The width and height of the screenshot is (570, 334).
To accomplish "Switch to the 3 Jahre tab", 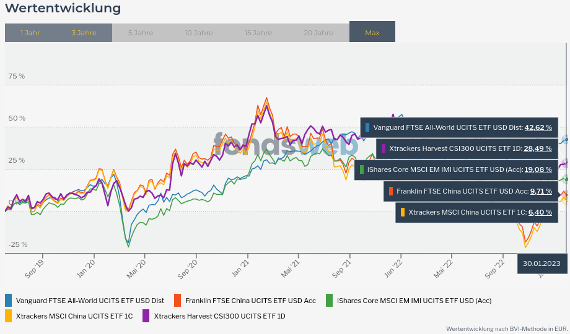I will tap(84, 33).
